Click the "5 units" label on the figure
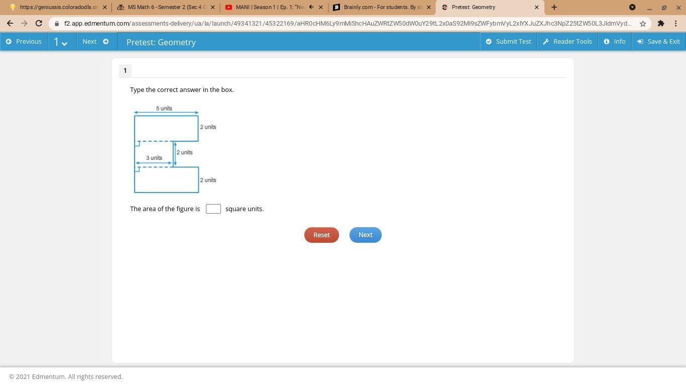 (x=164, y=108)
